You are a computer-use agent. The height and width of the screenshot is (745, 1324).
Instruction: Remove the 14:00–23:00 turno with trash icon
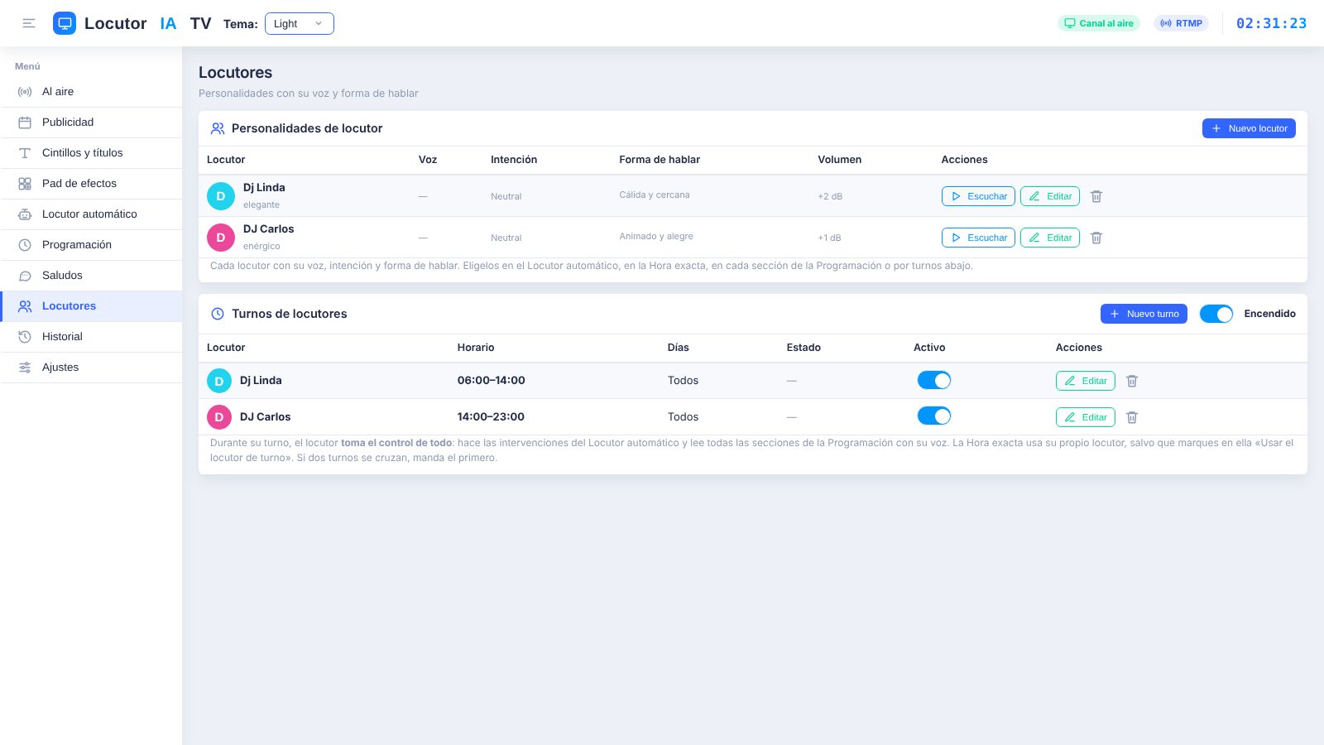pos(1132,417)
